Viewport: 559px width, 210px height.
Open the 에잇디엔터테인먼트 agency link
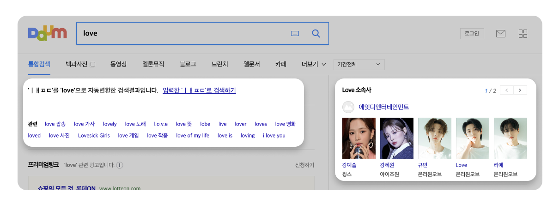[x=384, y=107]
